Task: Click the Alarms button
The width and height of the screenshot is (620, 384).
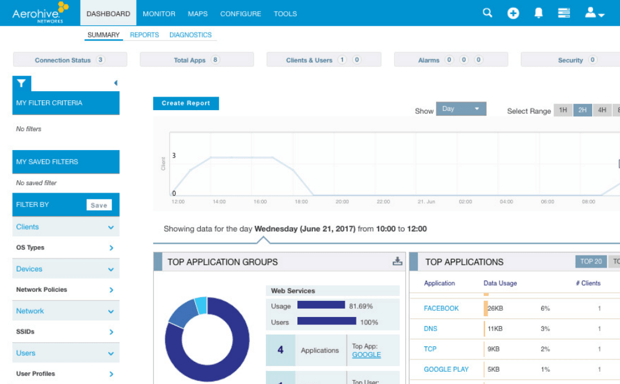Action: click(x=451, y=60)
